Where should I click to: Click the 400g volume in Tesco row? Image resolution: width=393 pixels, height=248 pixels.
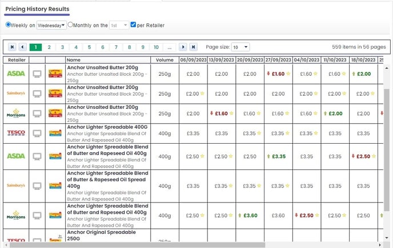point(165,133)
